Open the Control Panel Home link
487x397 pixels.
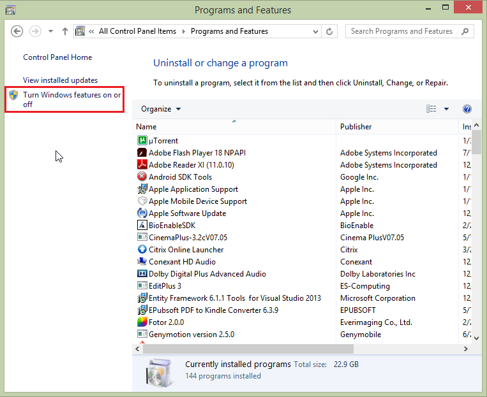[x=57, y=57]
